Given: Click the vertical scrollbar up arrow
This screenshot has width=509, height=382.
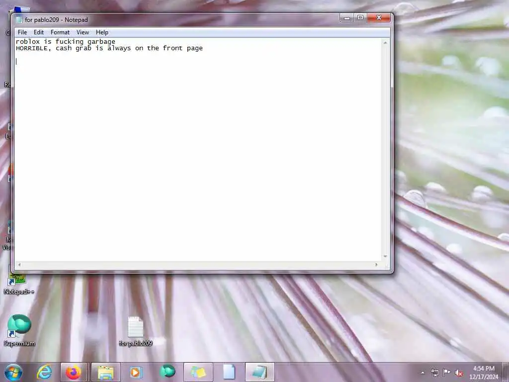Looking at the screenshot, I should 385,43.
